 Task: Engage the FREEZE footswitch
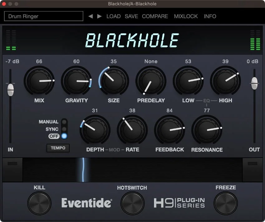[x=226, y=203]
